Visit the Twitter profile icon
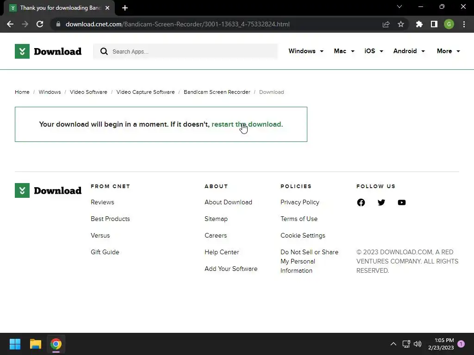474x355 pixels. point(381,202)
